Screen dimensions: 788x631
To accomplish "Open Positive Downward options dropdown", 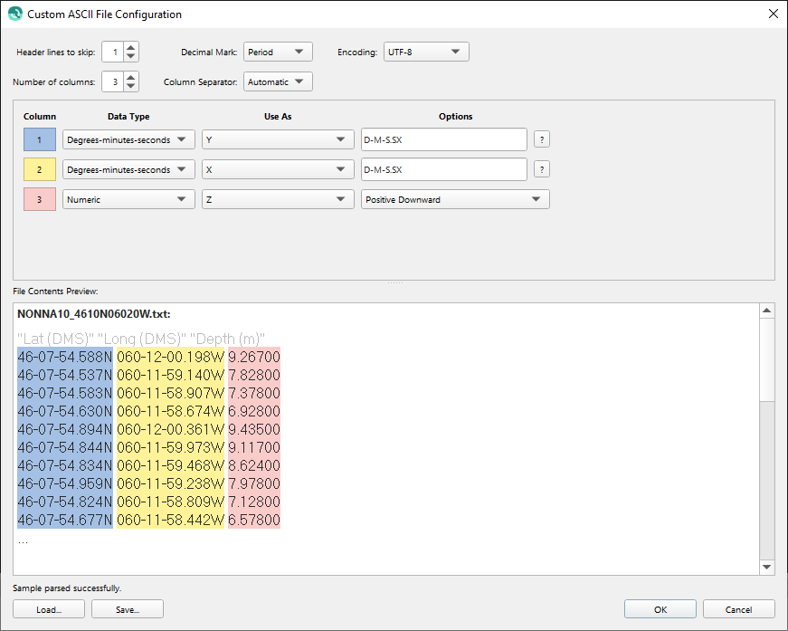I will tap(454, 199).
